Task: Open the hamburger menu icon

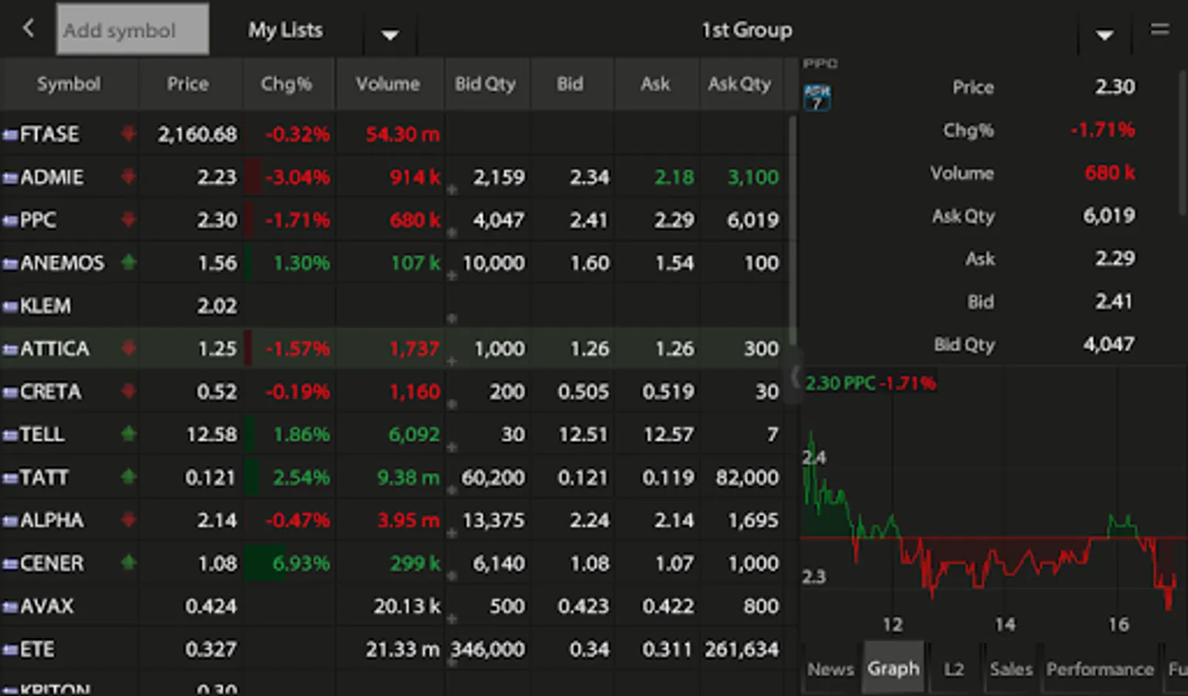Action: [x=1159, y=30]
